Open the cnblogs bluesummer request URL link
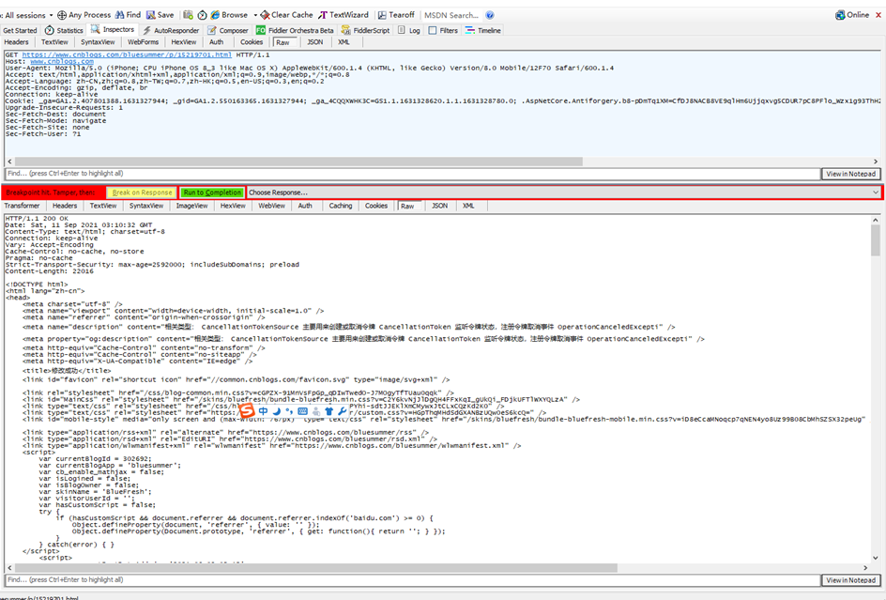Viewport: 886px width, 600px height. pos(127,54)
